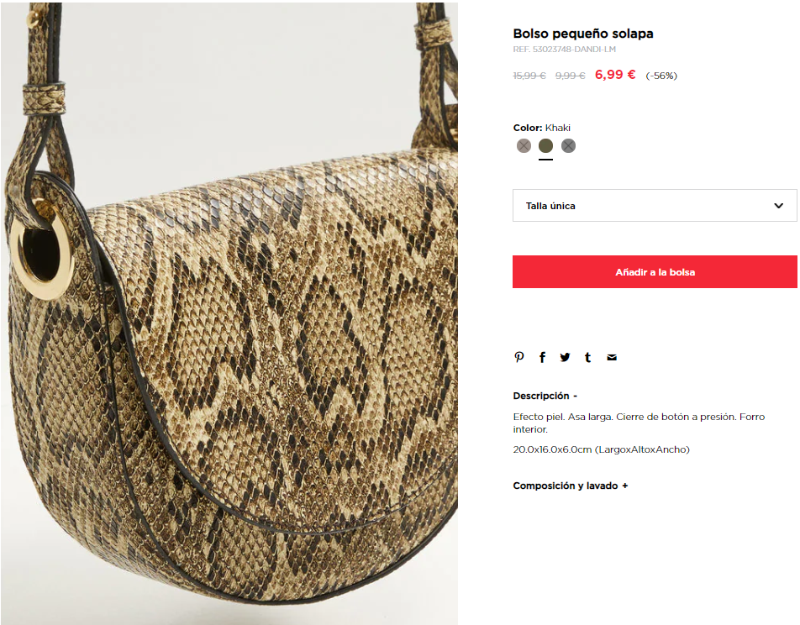The height and width of the screenshot is (625, 800).
Task: Expand Composición y lavado section
Action: tap(571, 486)
